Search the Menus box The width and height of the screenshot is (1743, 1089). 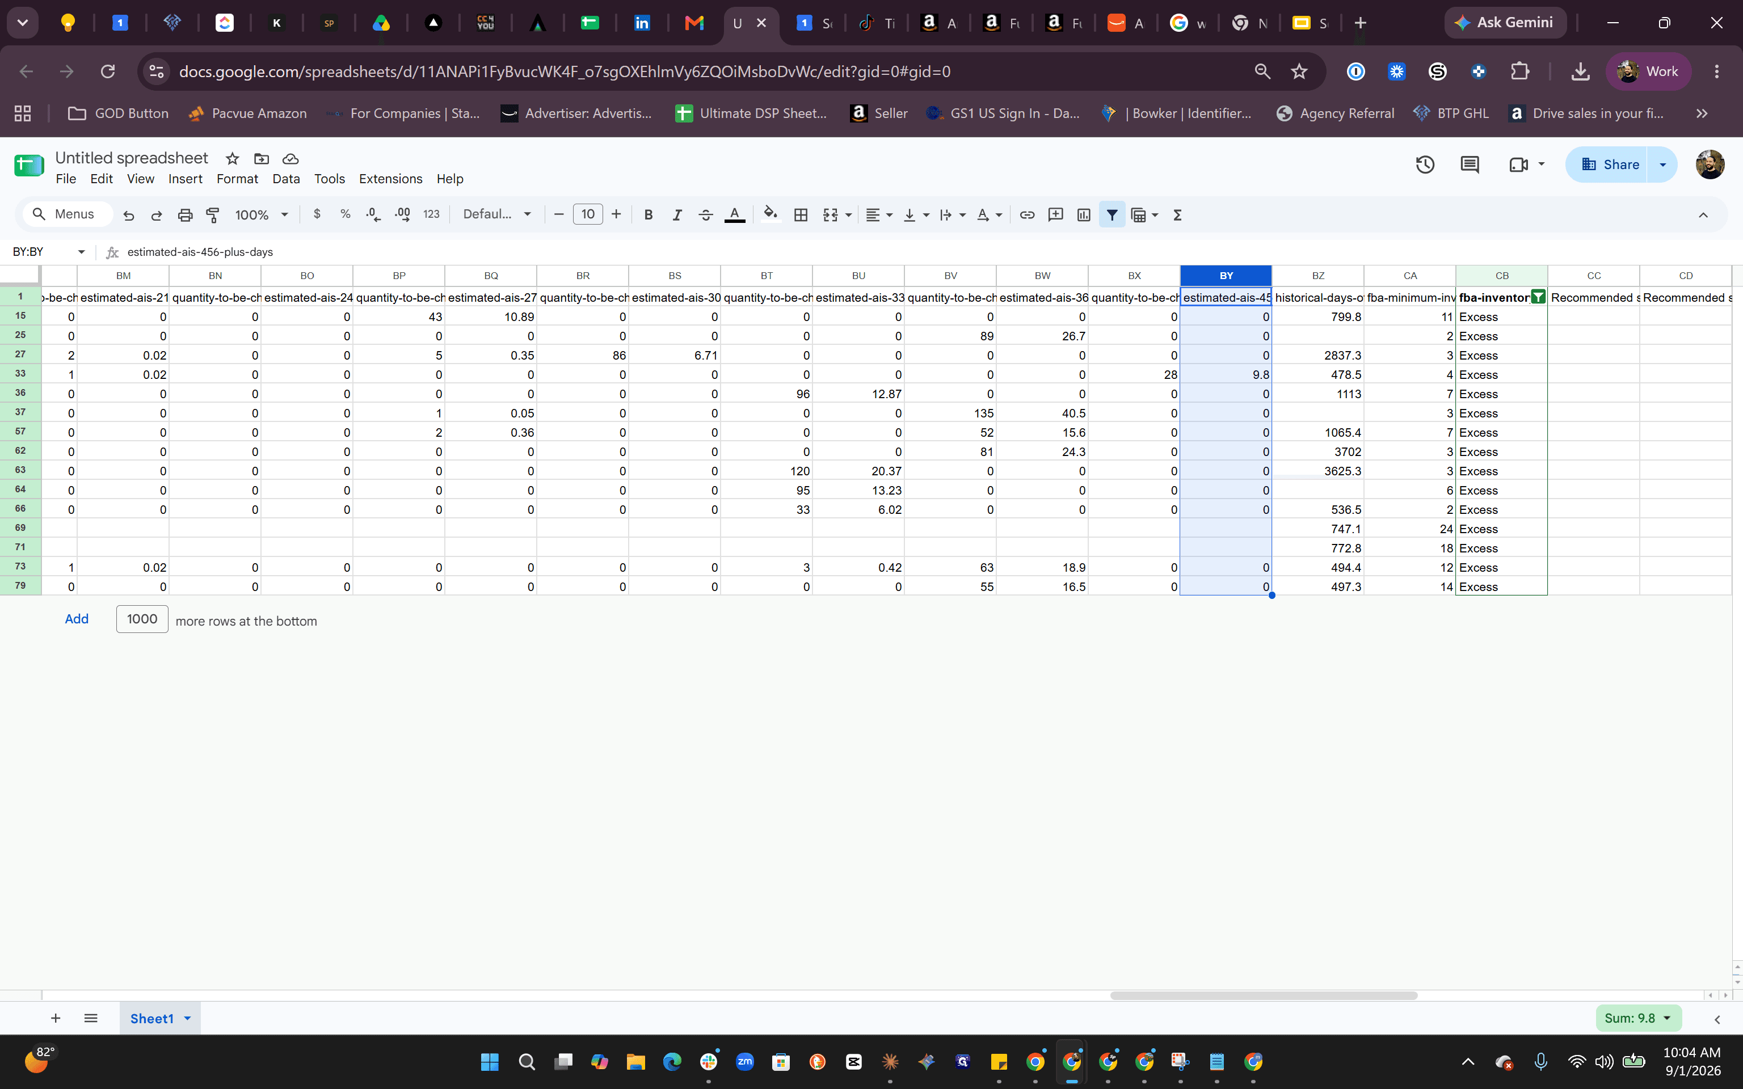pos(67,214)
